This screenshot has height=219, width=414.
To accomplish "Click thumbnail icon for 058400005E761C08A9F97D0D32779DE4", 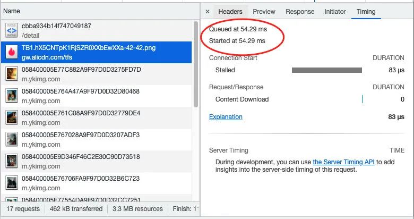I will click(12, 117).
